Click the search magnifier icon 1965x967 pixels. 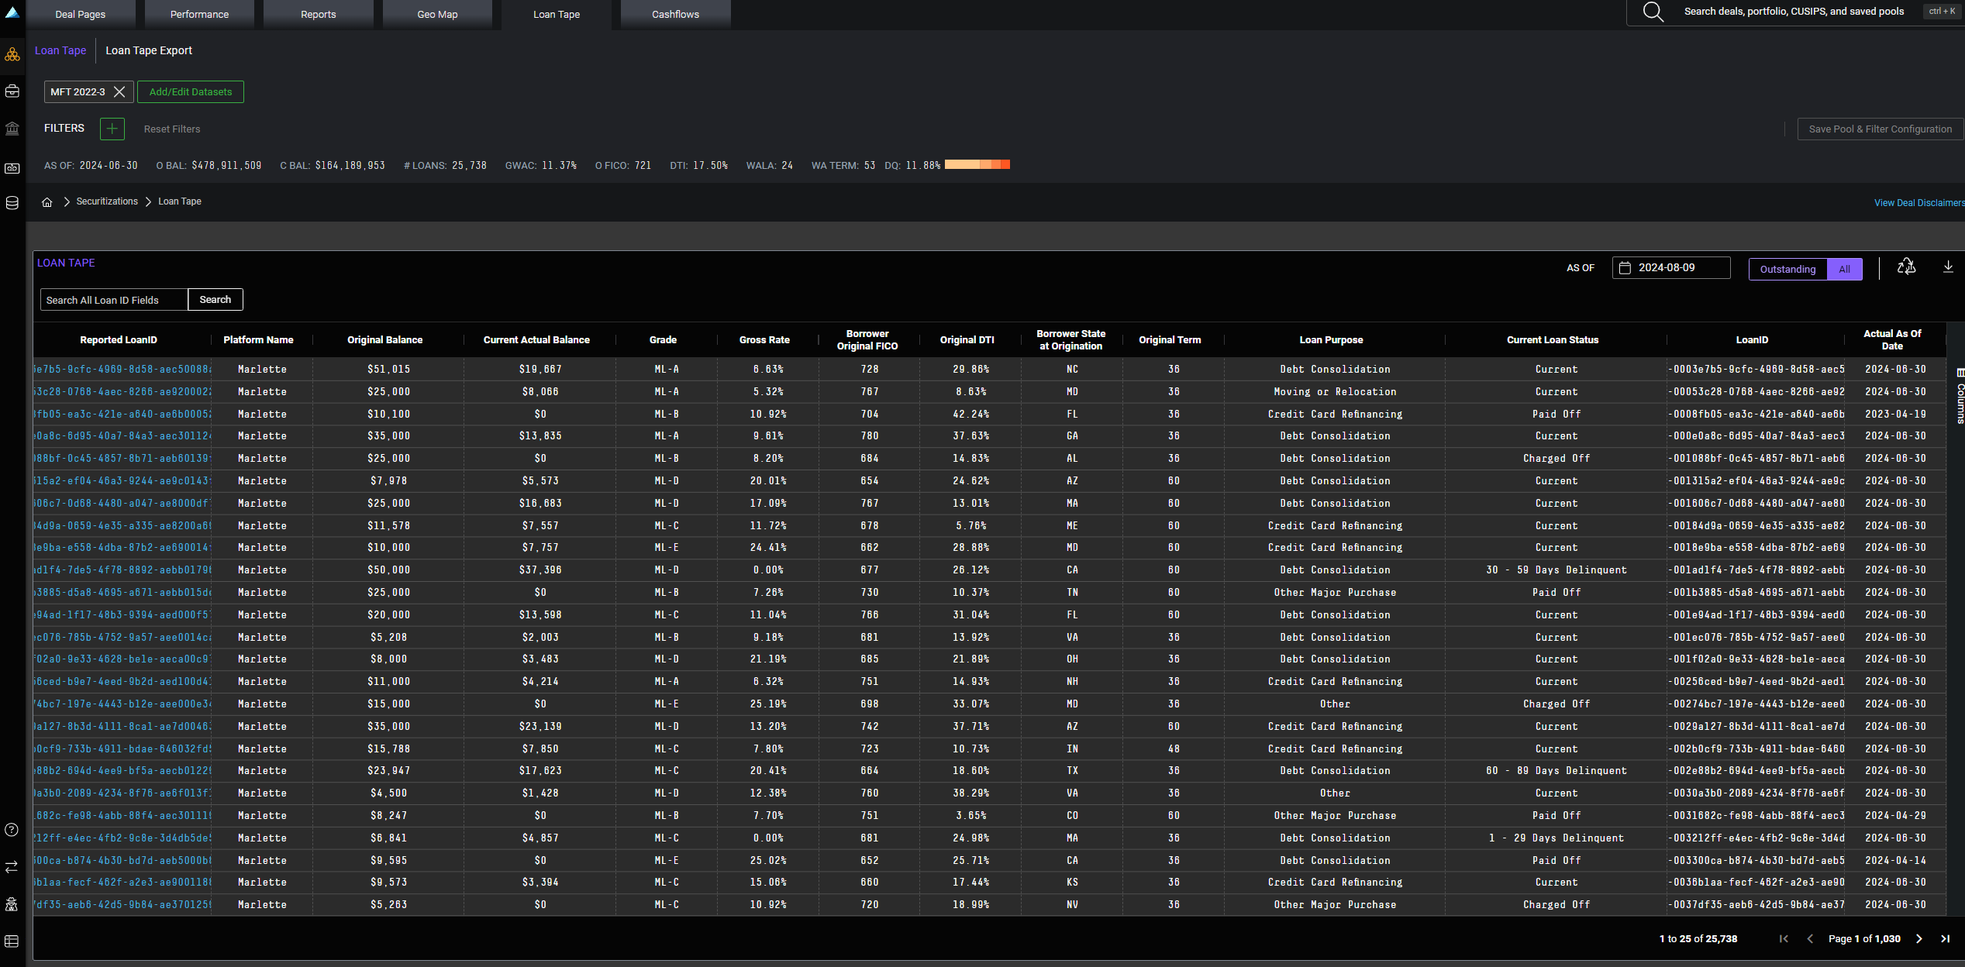(1653, 12)
